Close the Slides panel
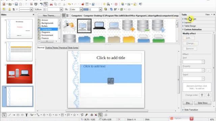Viewport: 216px width, 121px height. pyautogui.click(x=33, y=14)
